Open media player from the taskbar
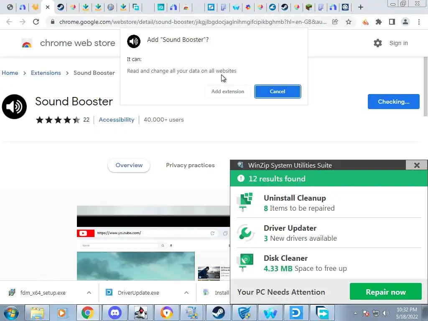The height and width of the screenshot is (321, 428). click(62, 313)
